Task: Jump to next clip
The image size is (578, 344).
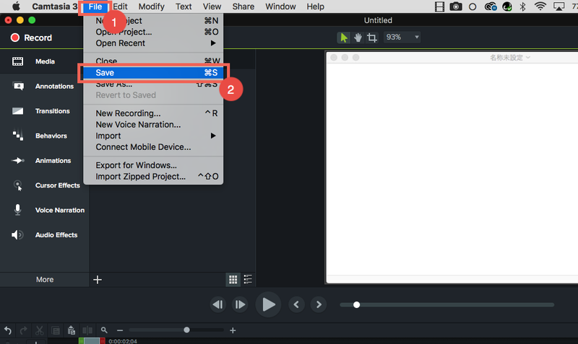Action: click(319, 304)
